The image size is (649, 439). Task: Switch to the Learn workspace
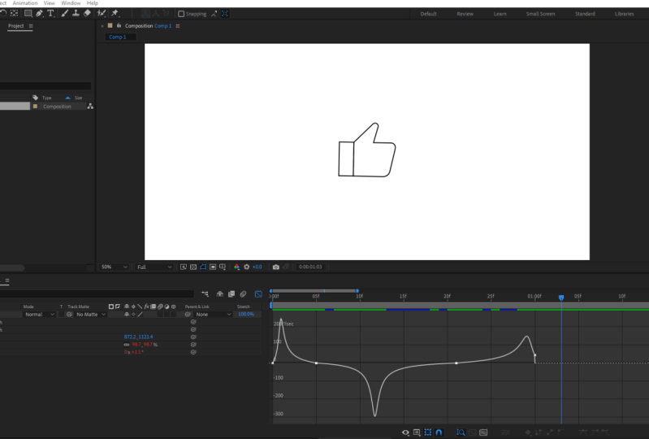tap(500, 14)
